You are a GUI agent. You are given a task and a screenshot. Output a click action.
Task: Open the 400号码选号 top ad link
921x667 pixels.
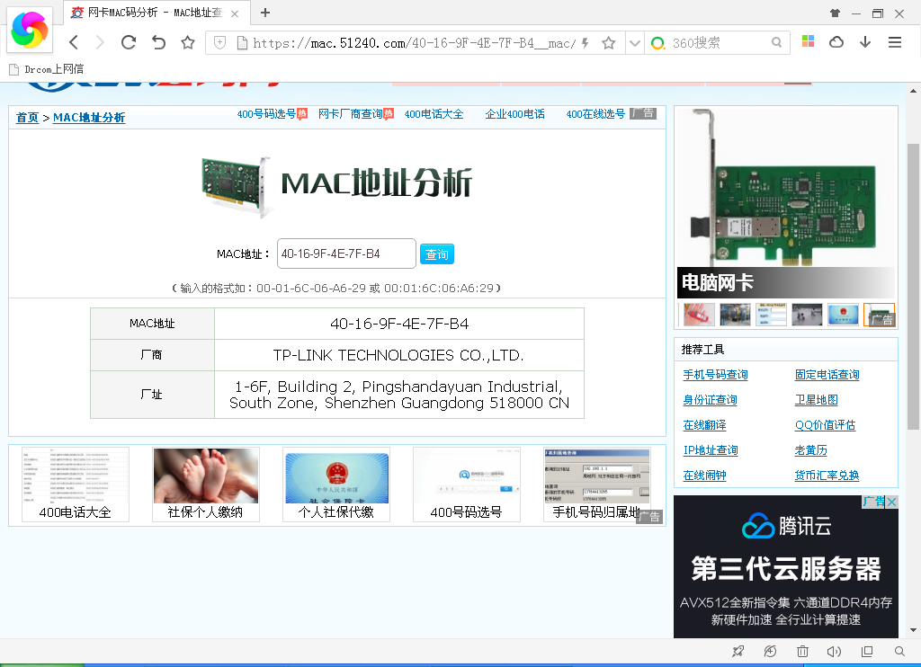click(266, 114)
